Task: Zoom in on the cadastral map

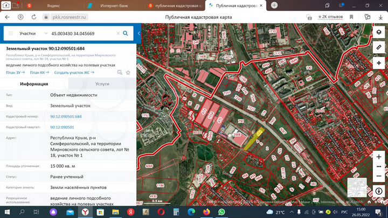Action: click(x=379, y=157)
